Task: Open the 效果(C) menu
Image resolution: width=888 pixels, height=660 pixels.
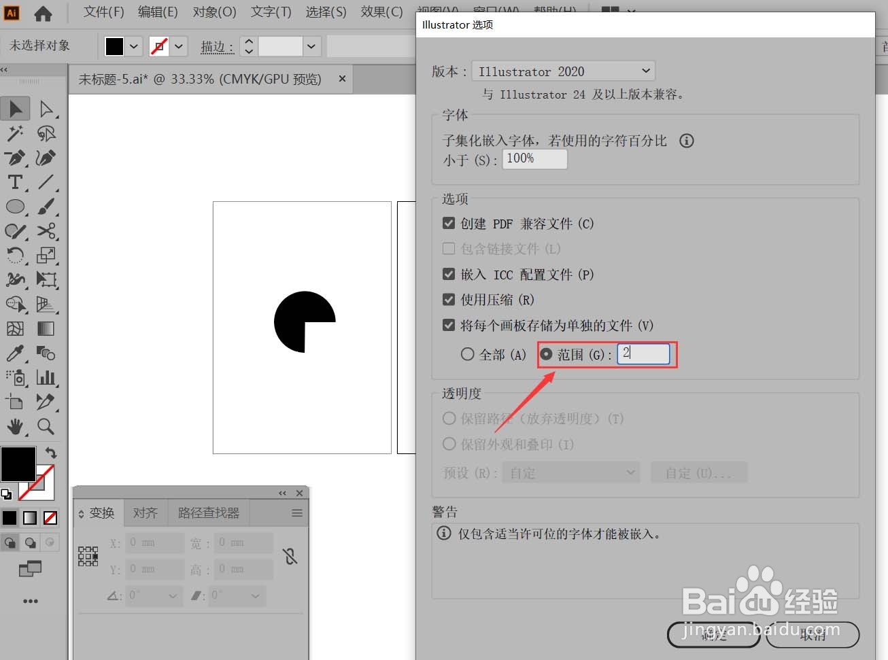Action: 381,12
